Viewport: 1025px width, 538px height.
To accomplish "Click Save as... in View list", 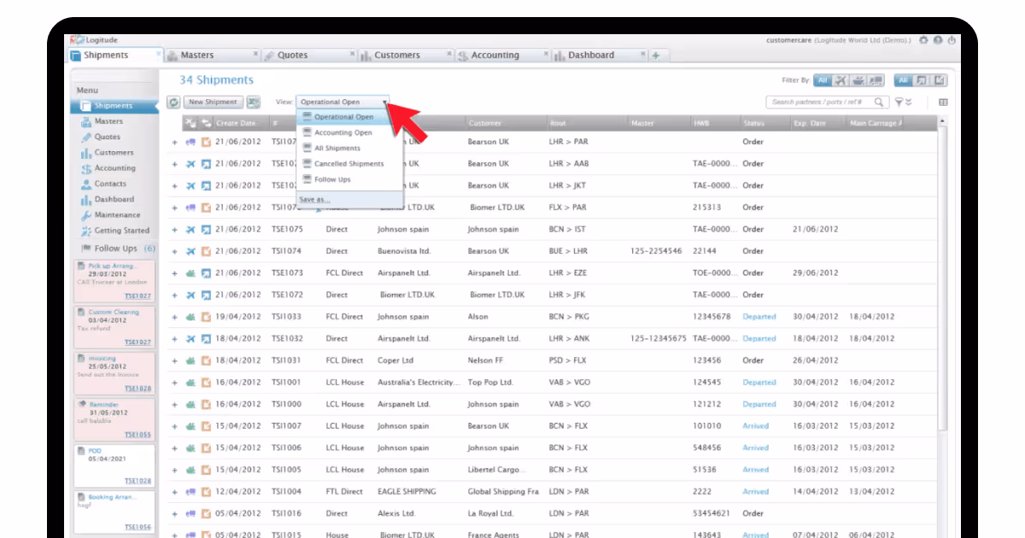I will click(x=314, y=199).
